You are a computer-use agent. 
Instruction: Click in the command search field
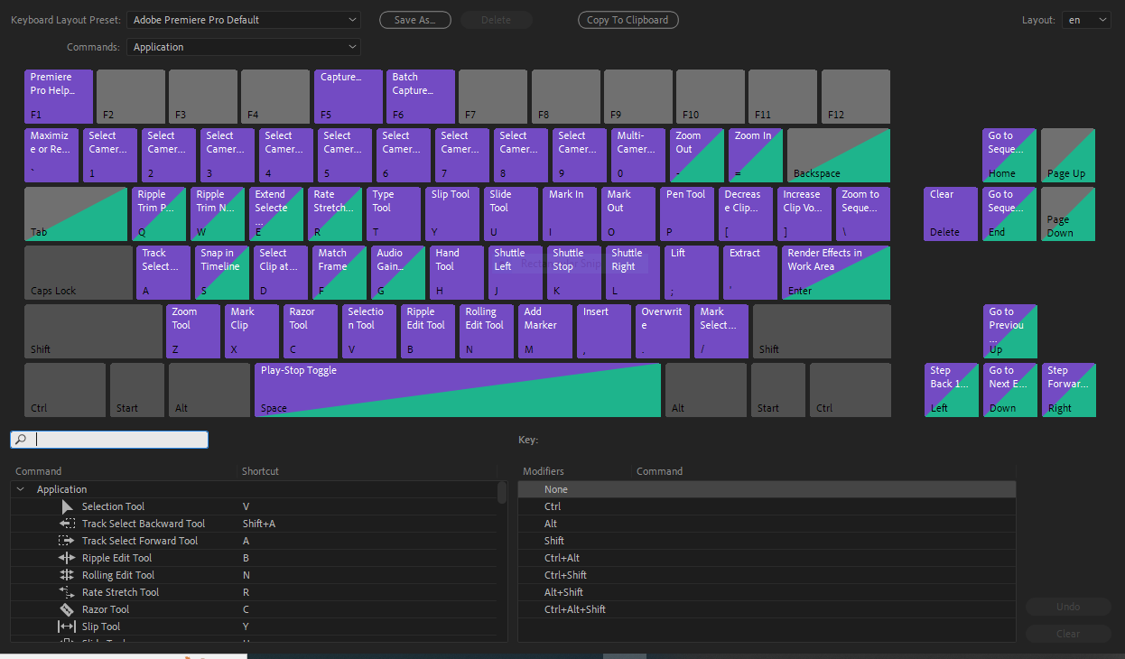pos(109,440)
